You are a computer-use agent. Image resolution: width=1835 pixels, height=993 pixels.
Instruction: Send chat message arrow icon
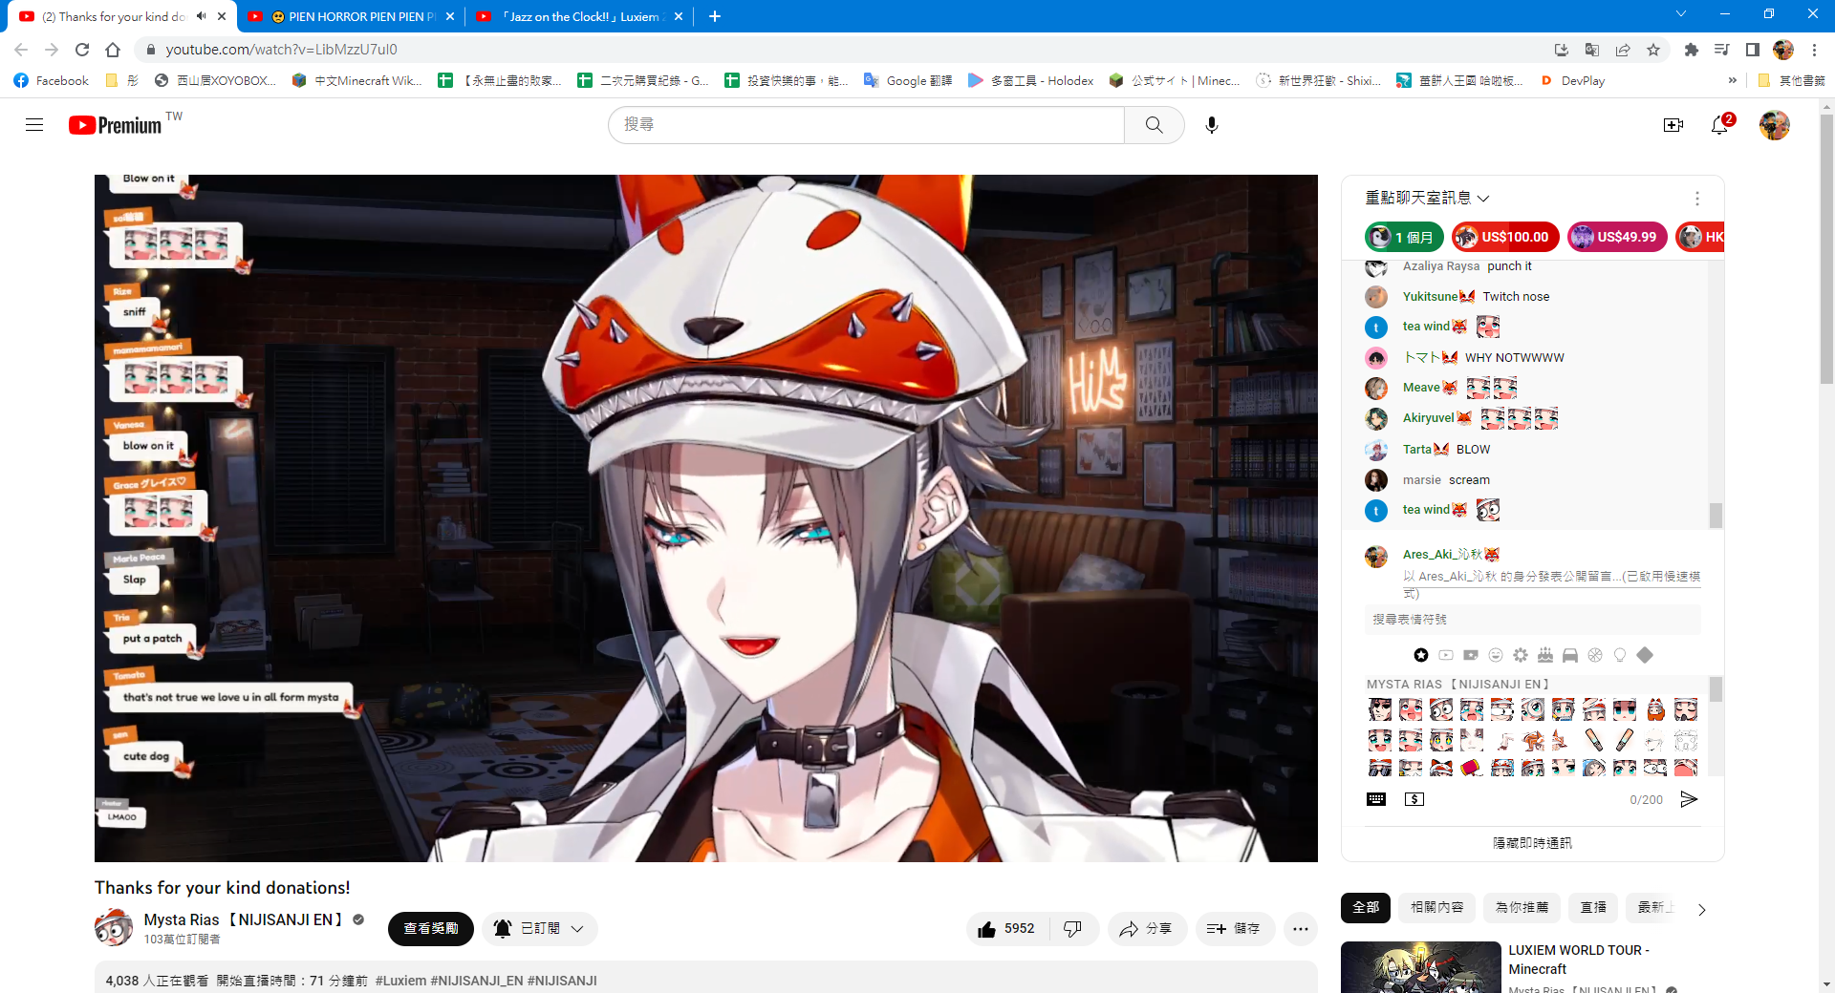(1689, 799)
